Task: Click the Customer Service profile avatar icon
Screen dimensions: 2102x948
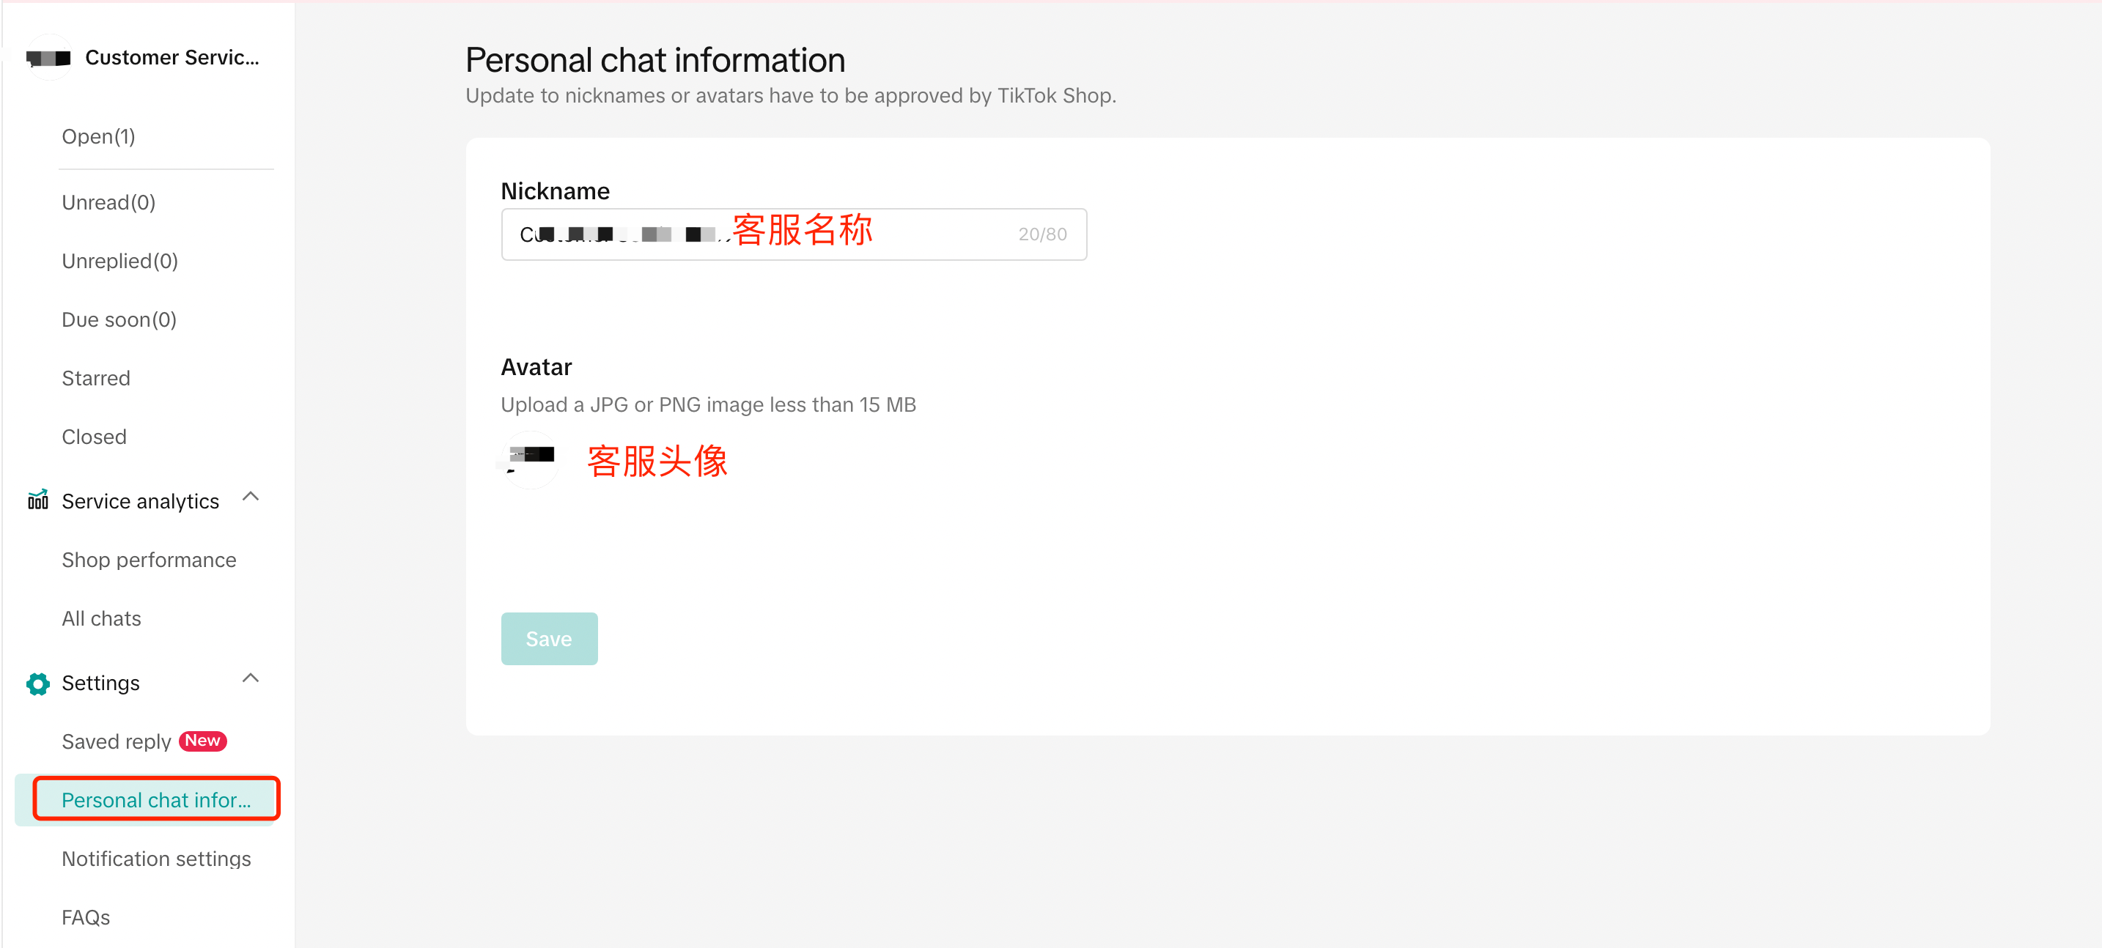Action: point(49,58)
